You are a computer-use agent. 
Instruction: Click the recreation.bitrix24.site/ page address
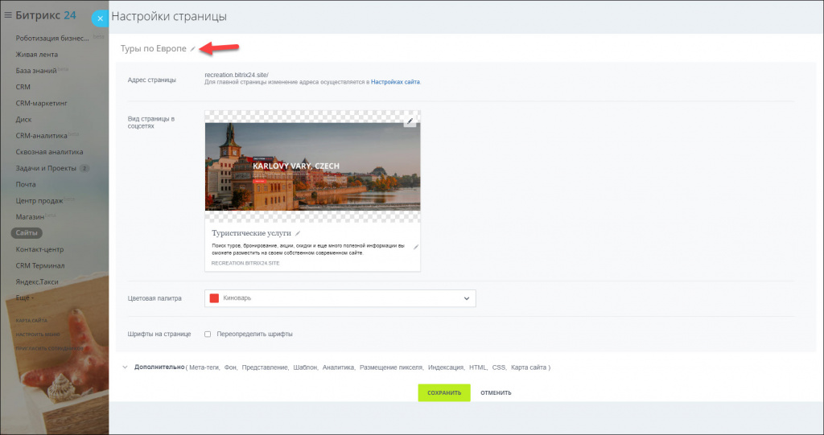pyautogui.click(x=237, y=75)
